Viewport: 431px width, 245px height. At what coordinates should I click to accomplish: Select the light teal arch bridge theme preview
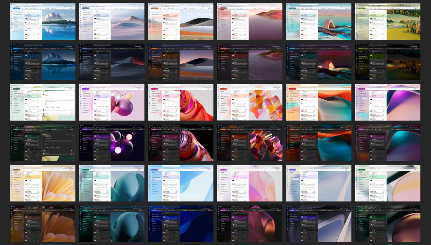point(319,22)
